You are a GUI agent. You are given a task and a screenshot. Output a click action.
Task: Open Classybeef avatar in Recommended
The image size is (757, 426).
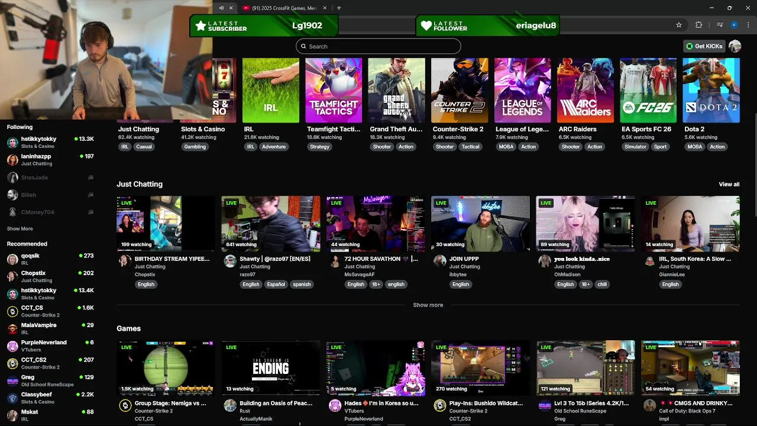pyautogui.click(x=12, y=398)
